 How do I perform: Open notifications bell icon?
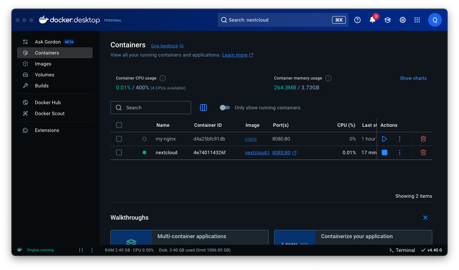(x=373, y=20)
